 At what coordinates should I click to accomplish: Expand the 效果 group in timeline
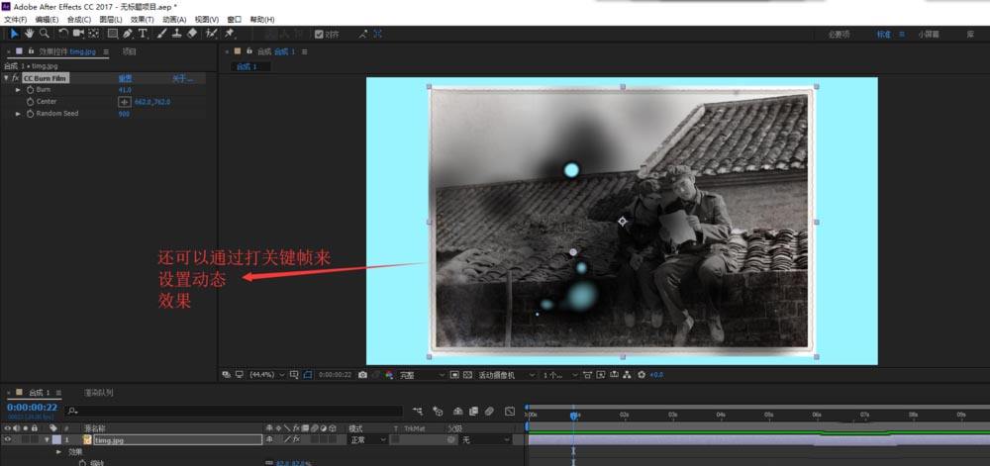(x=58, y=451)
